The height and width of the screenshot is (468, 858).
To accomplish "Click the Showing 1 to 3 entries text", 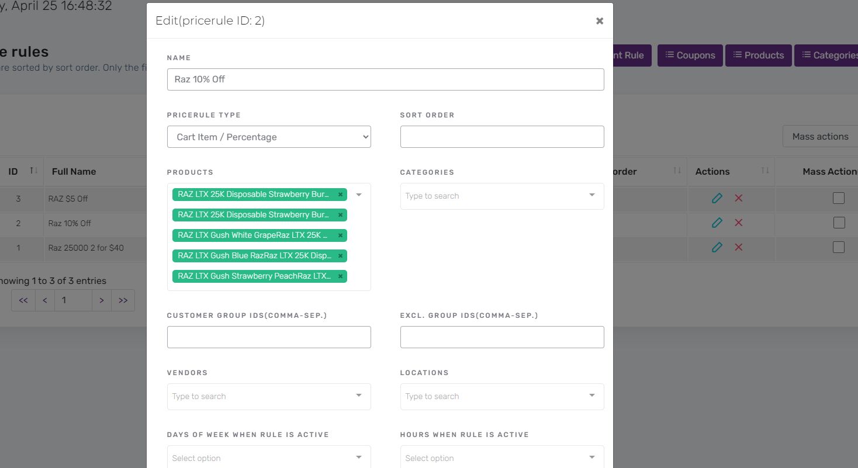I will (x=53, y=280).
